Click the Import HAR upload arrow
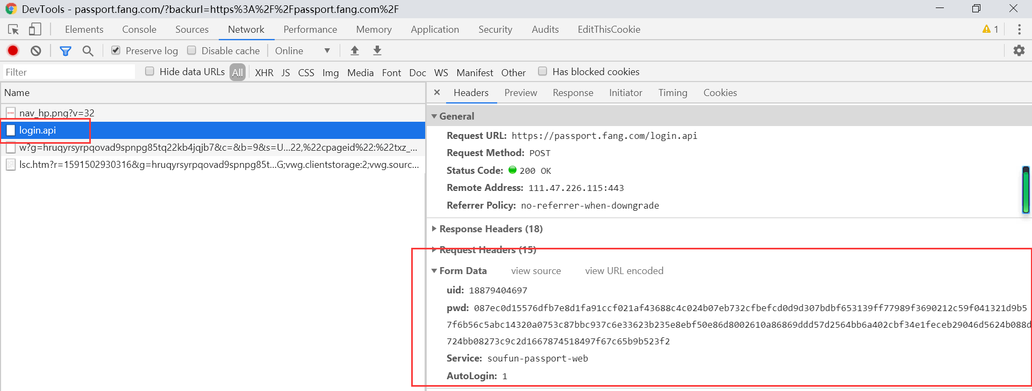This screenshot has height=391, width=1032. tap(355, 50)
